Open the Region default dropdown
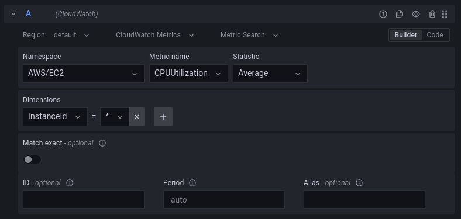461x219 pixels. (x=71, y=35)
